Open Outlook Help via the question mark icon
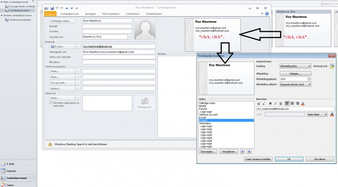 (x=267, y=14)
